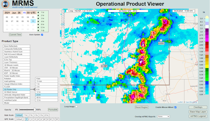Select Q3 Multi-Sensor product type
210x121 pixels.
[x=16, y=92]
